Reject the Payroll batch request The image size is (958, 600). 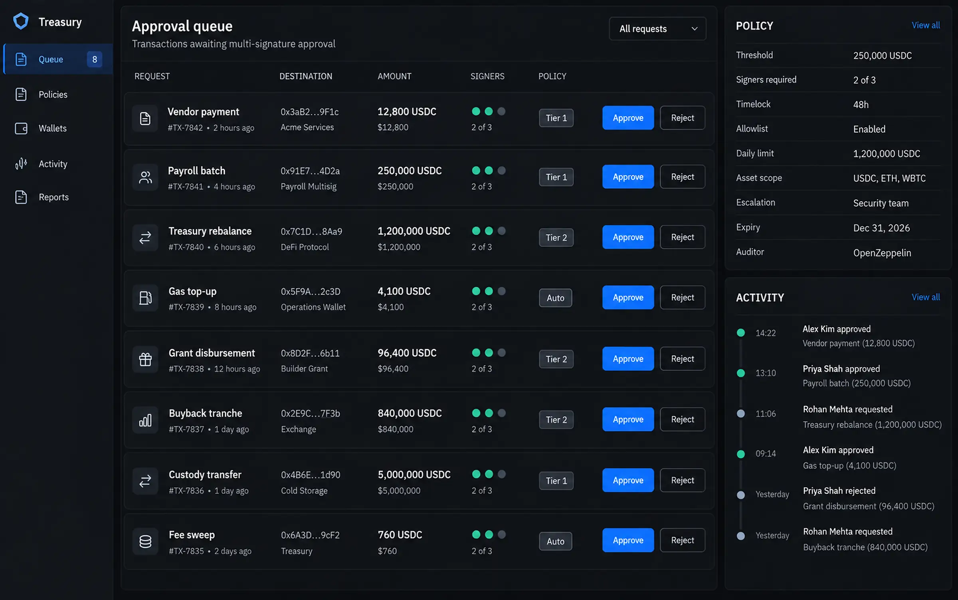tap(682, 177)
